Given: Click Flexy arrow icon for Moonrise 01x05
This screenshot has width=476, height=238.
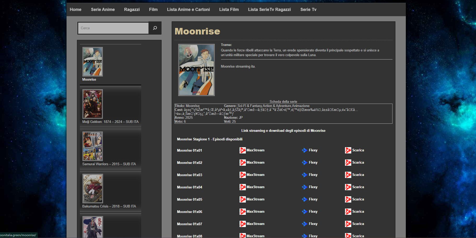Looking at the screenshot, I should 305,199.
